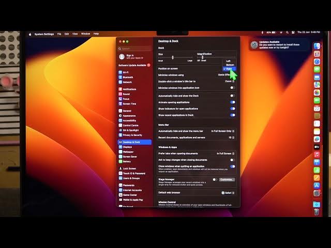Open Safari from the Dock
Image resolution: width=331 pixels, height=248 pixels.
[317, 61]
